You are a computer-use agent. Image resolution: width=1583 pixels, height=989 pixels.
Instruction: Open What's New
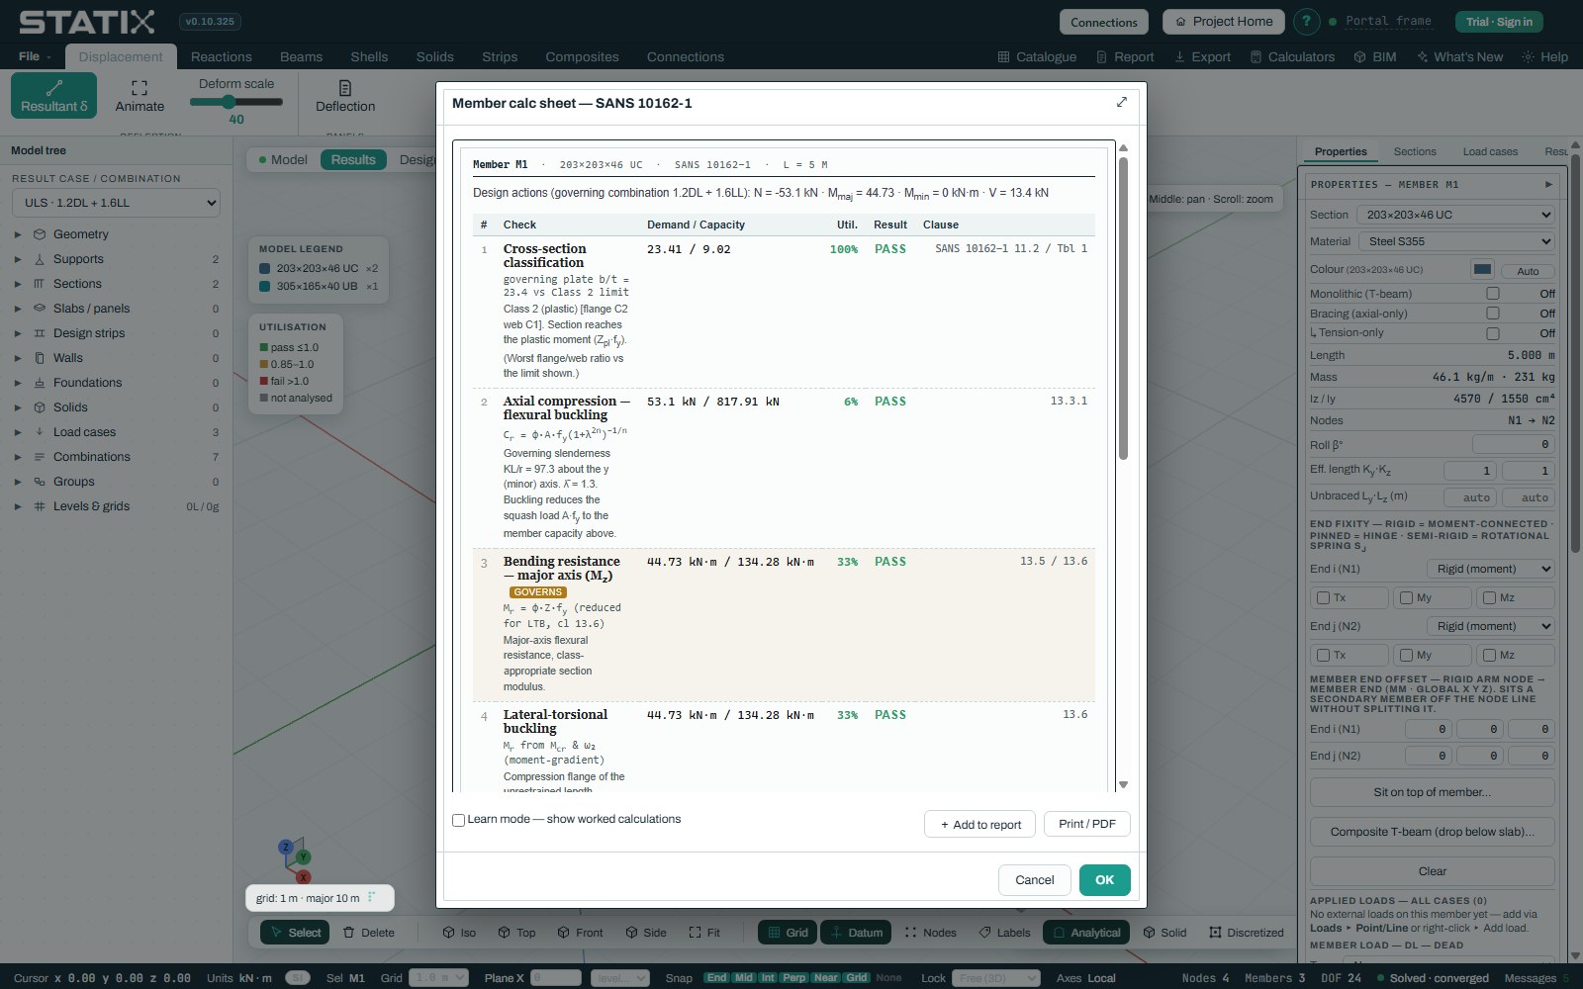(x=1459, y=56)
